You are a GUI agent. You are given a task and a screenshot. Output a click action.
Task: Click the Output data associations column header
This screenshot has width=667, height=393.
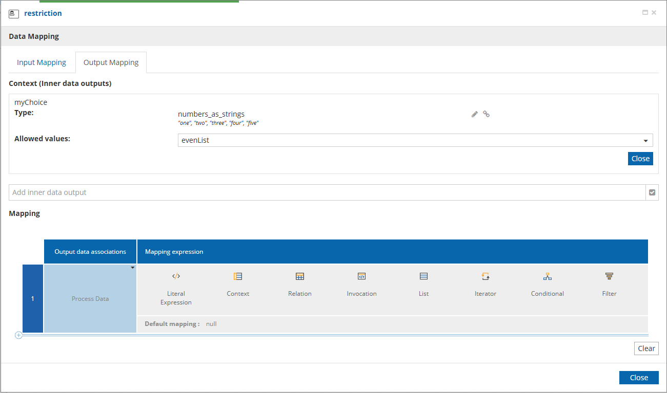click(x=90, y=252)
